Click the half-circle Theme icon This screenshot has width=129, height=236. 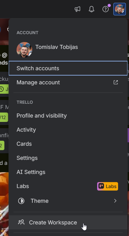21,201
